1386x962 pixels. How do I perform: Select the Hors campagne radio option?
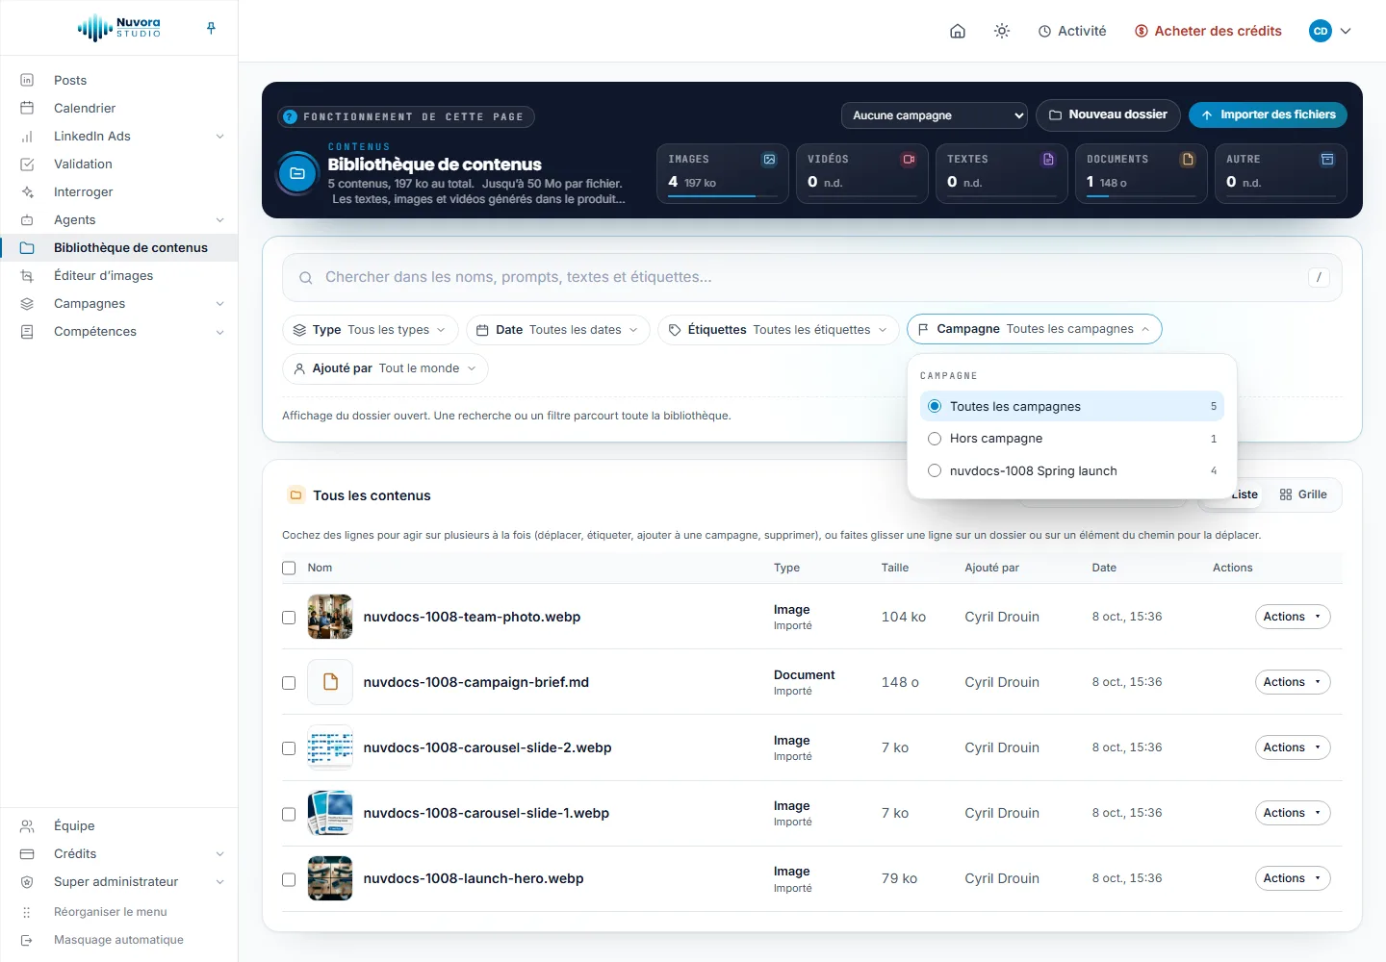(935, 439)
